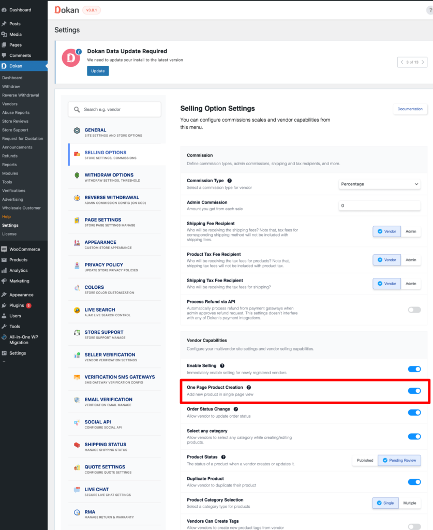Click the Update button
This screenshot has width=433, height=530.
click(98, 71)
